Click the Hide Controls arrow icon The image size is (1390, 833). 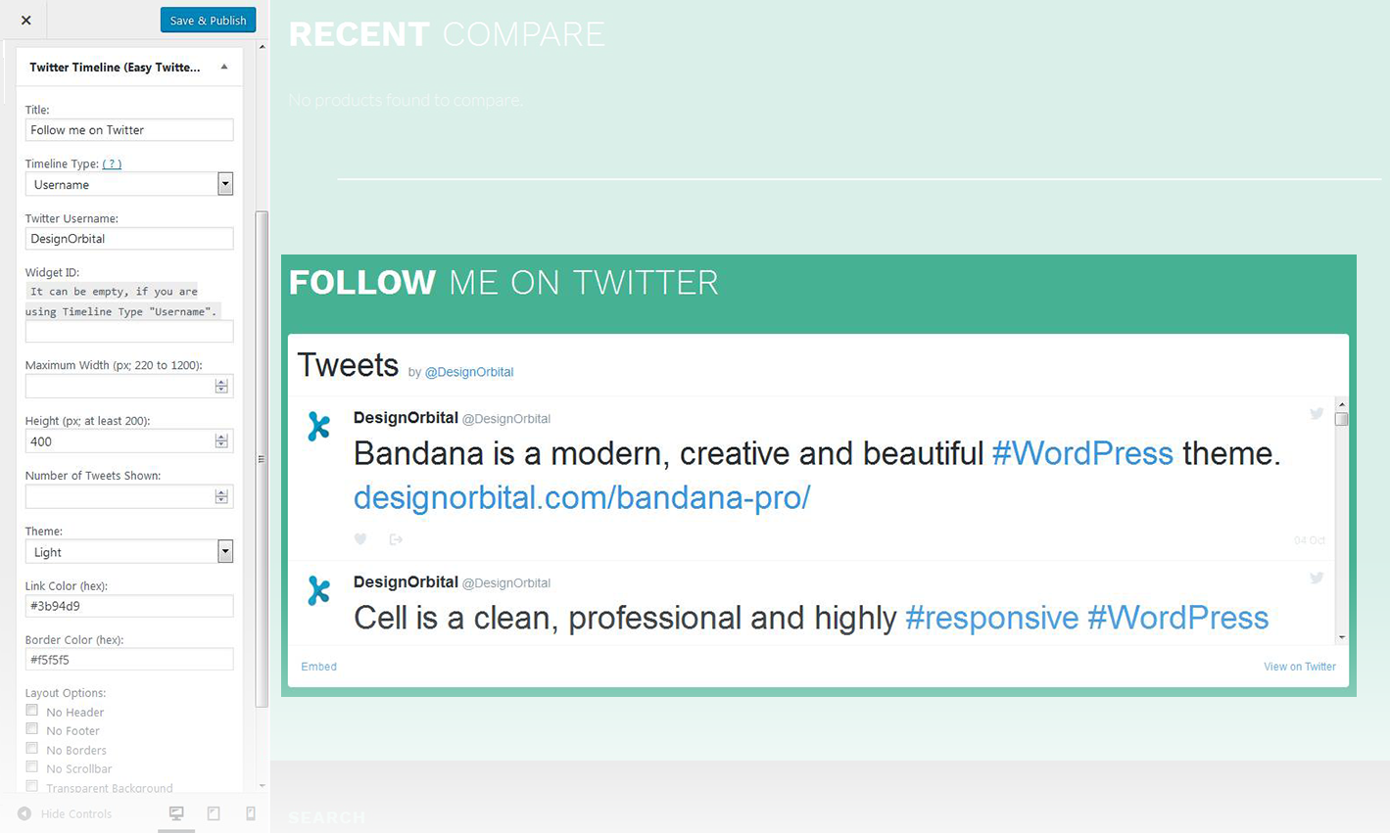point(24,813)
